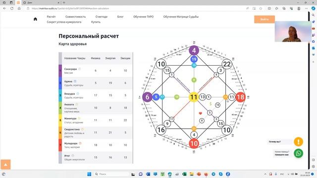Go to the site home page via house icon
This screenshot has width=317, height=178.
click(x=35, y=19)
